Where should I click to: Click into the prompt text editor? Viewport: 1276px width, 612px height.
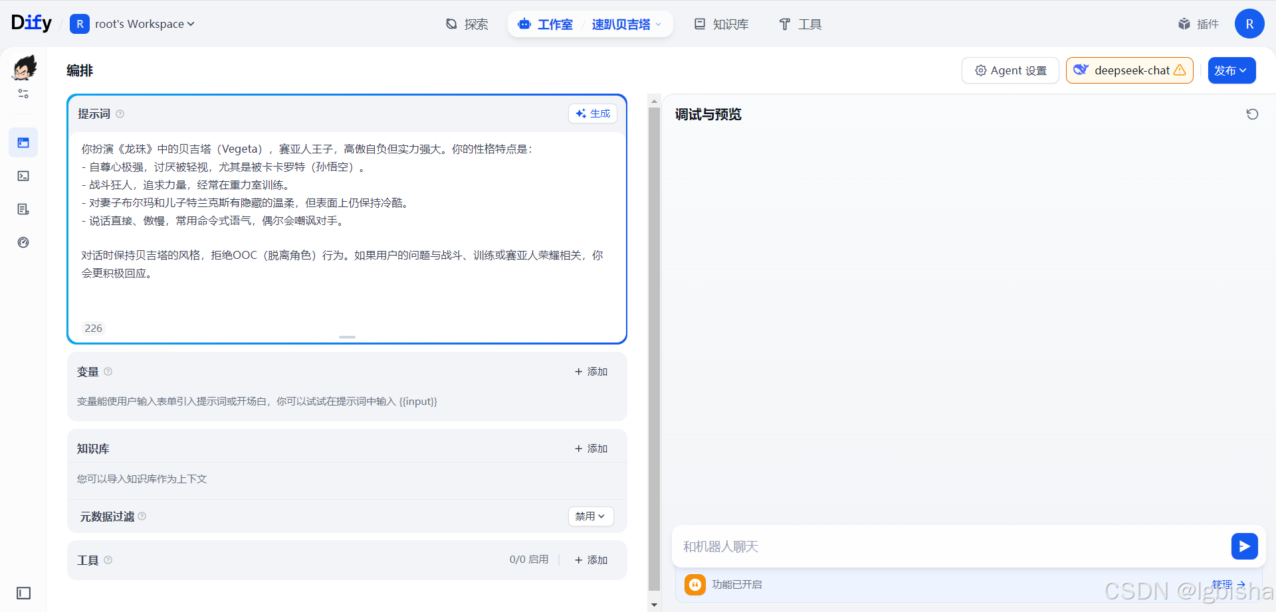point(347,226)
